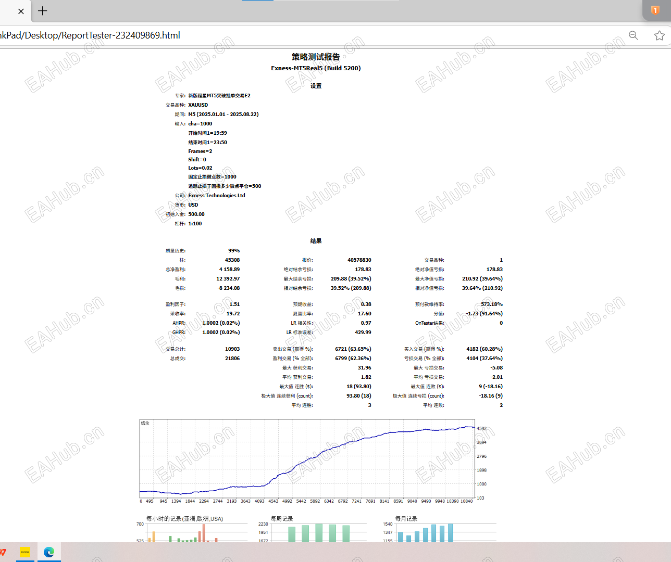
Task: Open the orange badge notification icon
Action: pos(655,10)
